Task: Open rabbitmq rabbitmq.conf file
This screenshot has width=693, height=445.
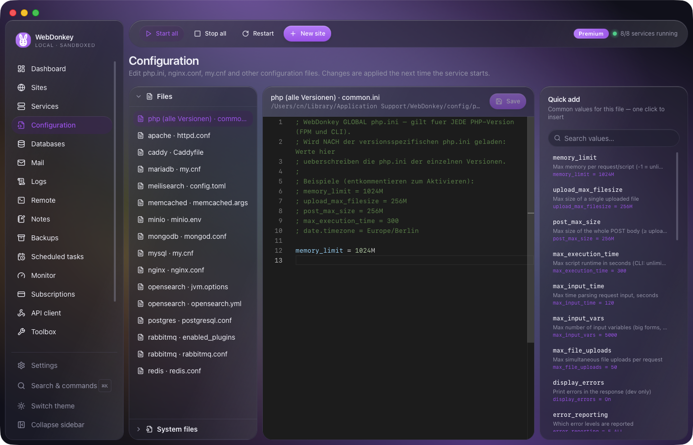Action: click(x=193, y=354)
